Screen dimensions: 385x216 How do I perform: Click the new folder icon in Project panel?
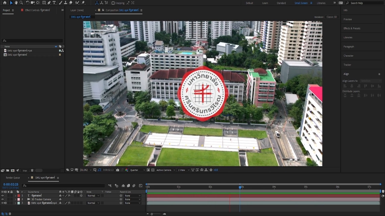pos(8,170)
